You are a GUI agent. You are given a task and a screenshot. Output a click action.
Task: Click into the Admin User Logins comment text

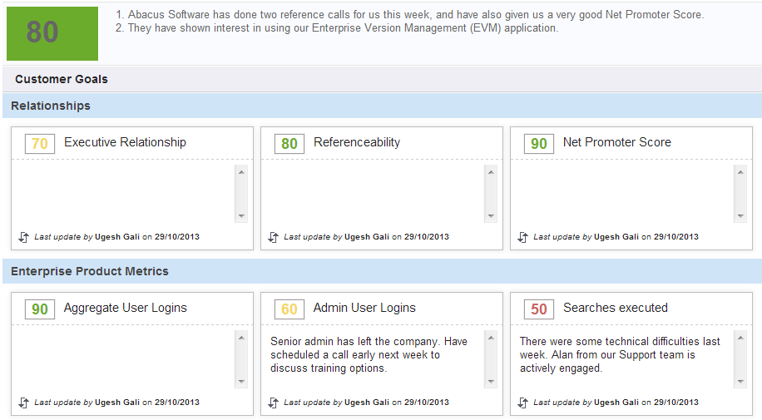click(x=369, y=354)
